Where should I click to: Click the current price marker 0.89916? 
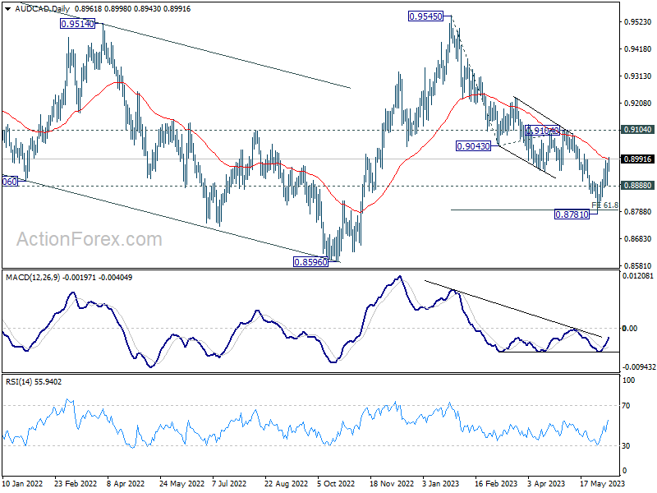coord(638,159)
